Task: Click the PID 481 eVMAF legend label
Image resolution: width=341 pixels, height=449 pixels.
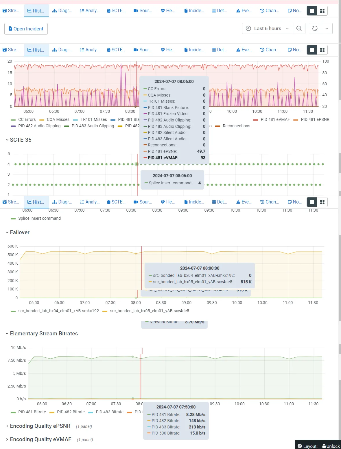Action: 275,119
